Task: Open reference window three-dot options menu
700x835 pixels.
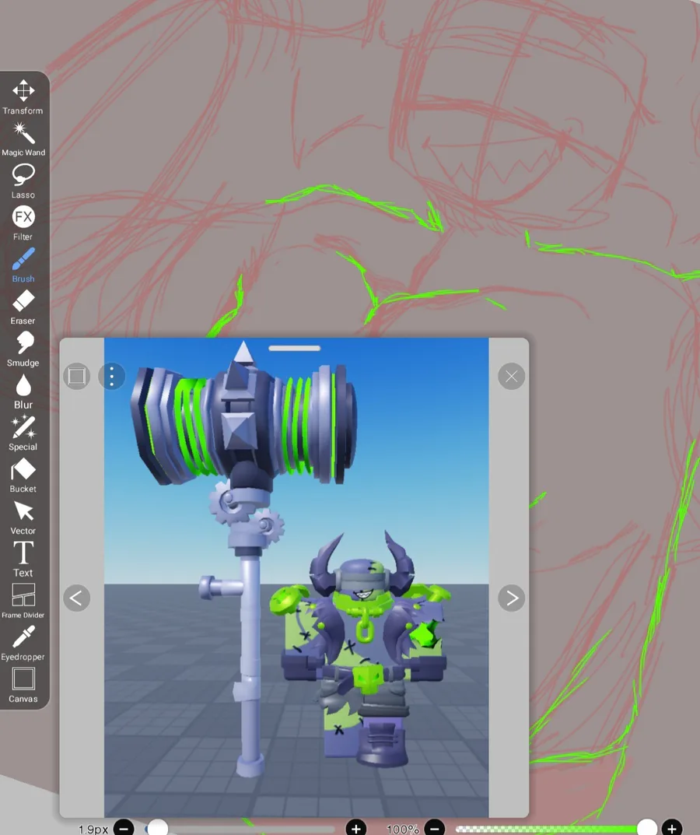Action: [x=112, y=377]
